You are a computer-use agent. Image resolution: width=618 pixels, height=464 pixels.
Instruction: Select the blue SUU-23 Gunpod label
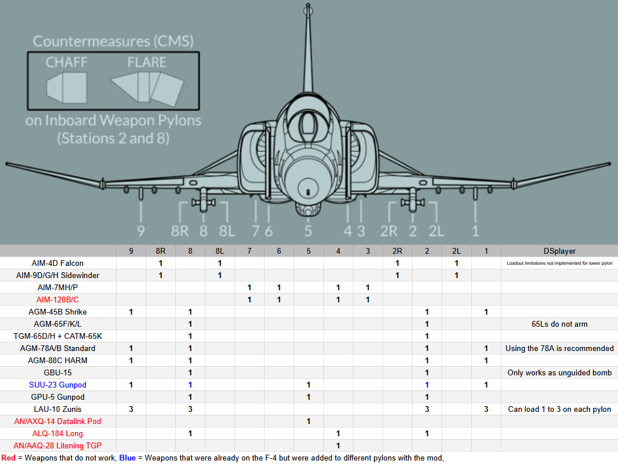(58, 385)
